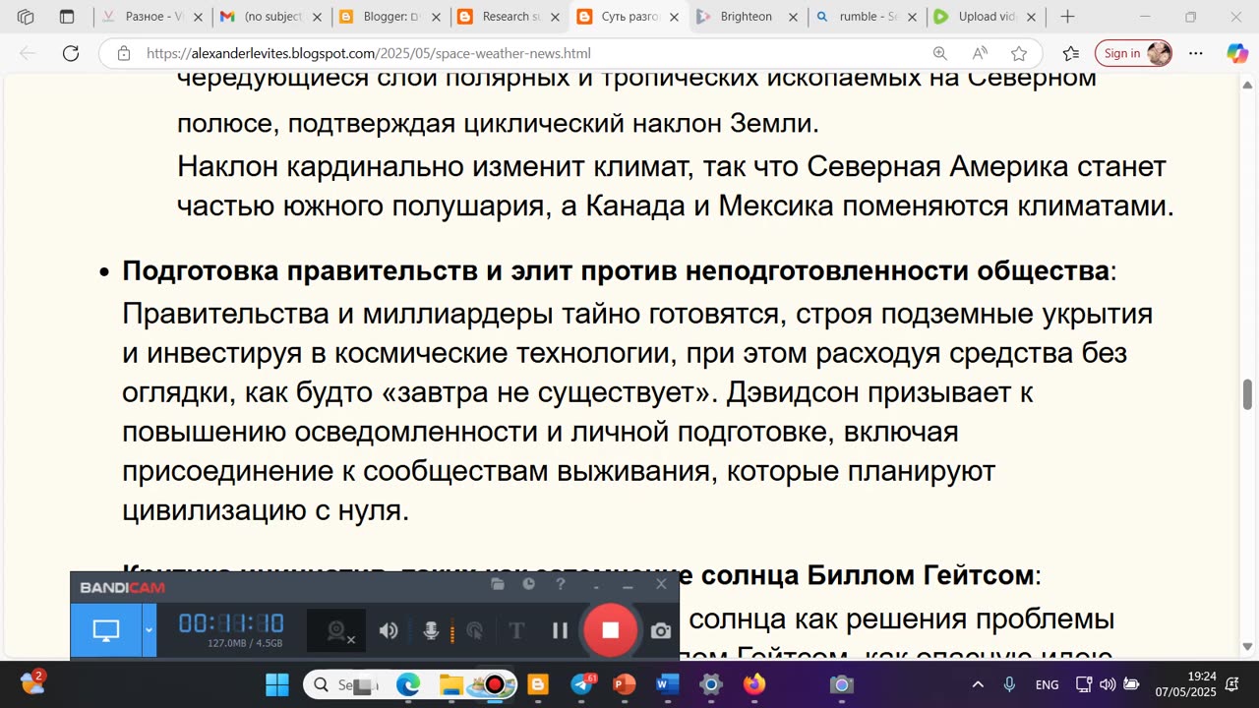Open Microsoft Edge from the taskbar
1259x708 pixels.
[x=408, y=684]
